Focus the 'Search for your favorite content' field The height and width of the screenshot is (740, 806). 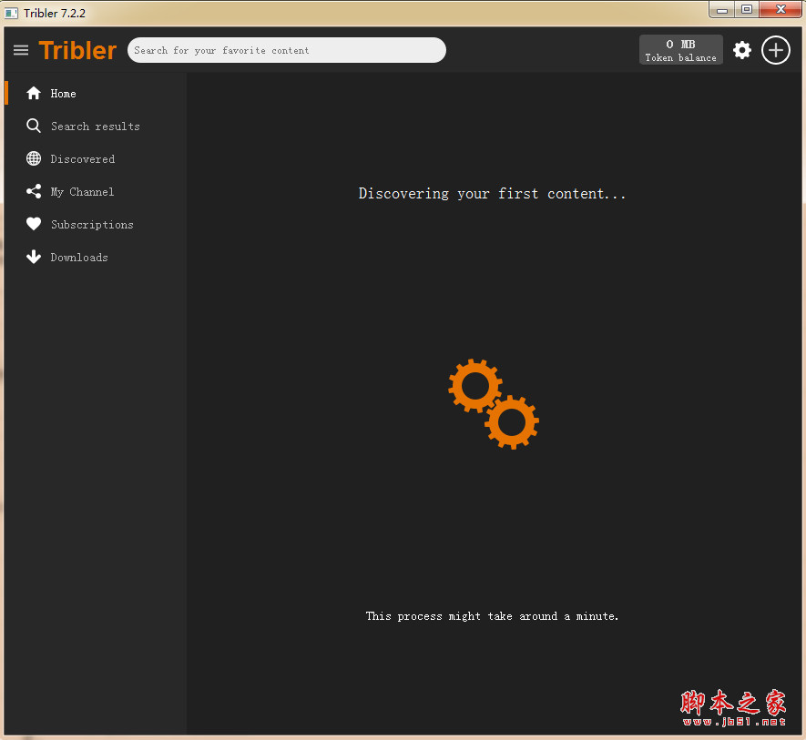(x=286, y=50)
